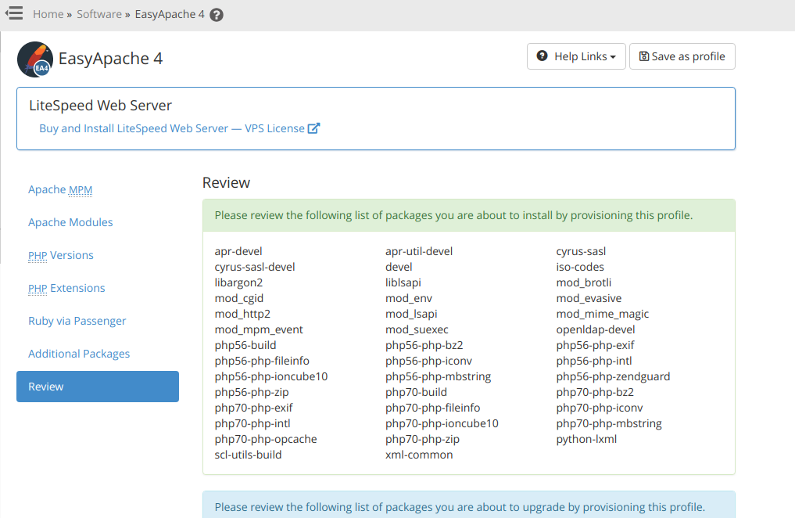
Task: Open the PHP Versions step
Action: [x=60, y=255]
